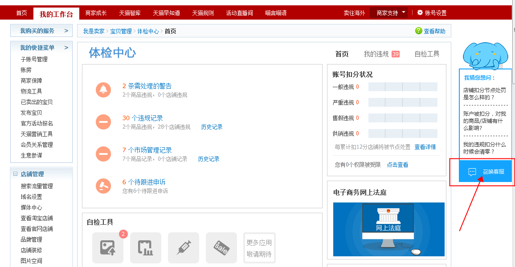The height and width of the screenshot is (267, 515).
Task: Open 账房 in quick menu
Action: 26,70
